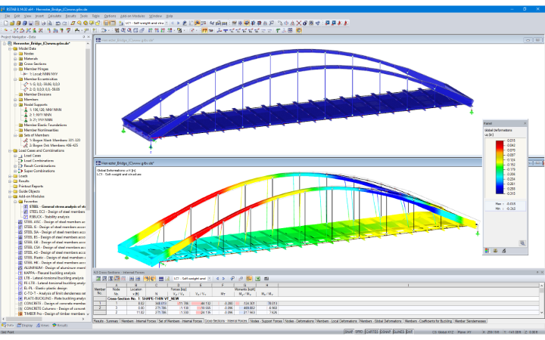Select '1: Bogen West: Members 301-320' set
The height and width of the screenshot is (340, 545).
click(54, 141)
